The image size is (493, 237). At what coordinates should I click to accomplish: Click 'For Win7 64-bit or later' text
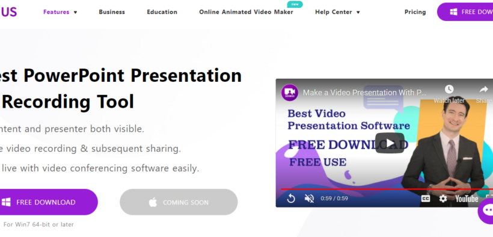coord(38,224)
